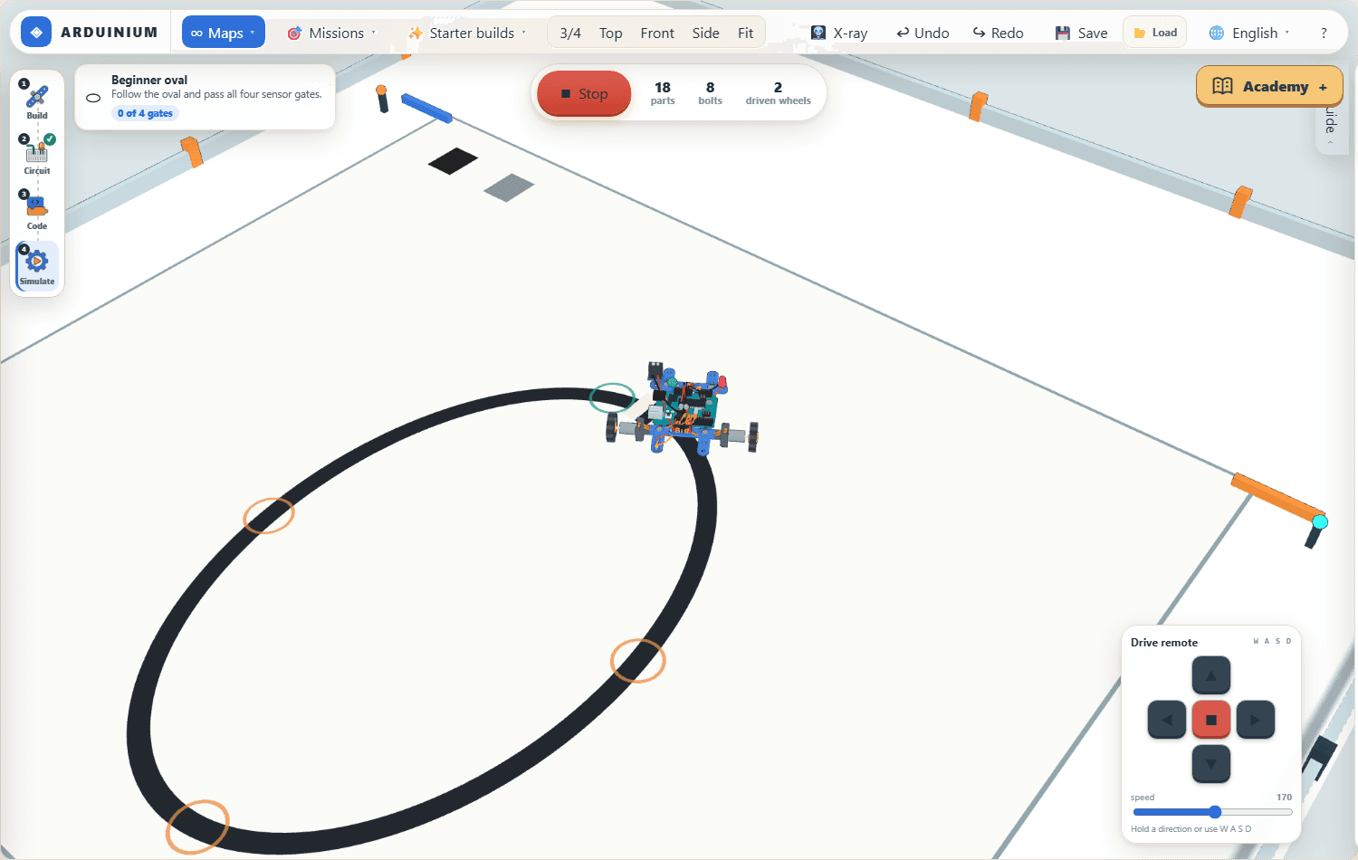Expand the Starter builds dropdown
Viewport: 1358px width, 860px height.
467,33
